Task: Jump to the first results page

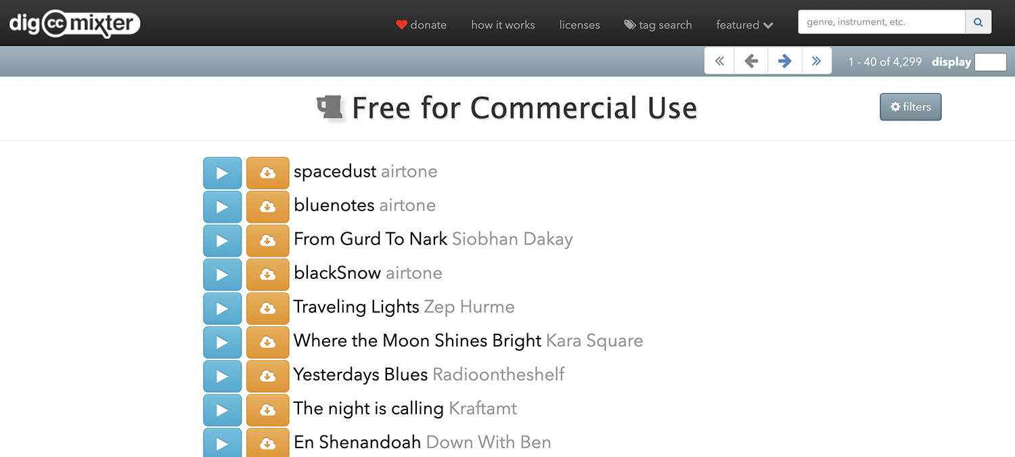Action: pos(719,61)
